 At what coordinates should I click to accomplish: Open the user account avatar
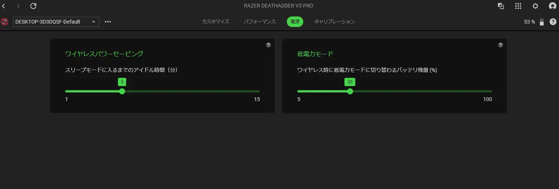pyautogui.click(x=553, y=6)
